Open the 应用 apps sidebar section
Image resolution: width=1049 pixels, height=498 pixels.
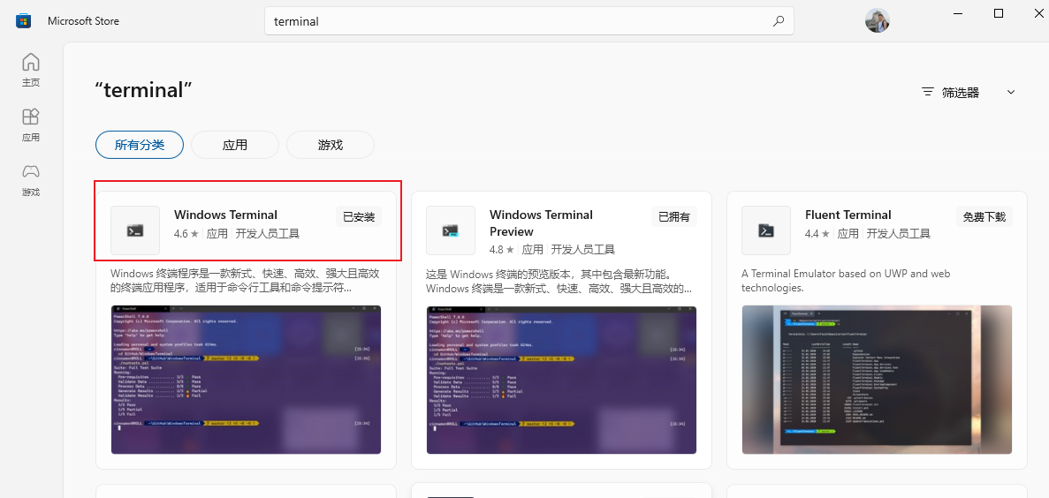pos(31,124)
